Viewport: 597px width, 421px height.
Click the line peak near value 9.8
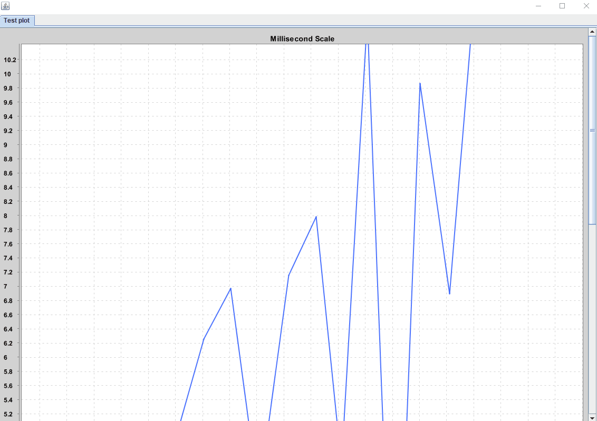(x=420, y=83)
